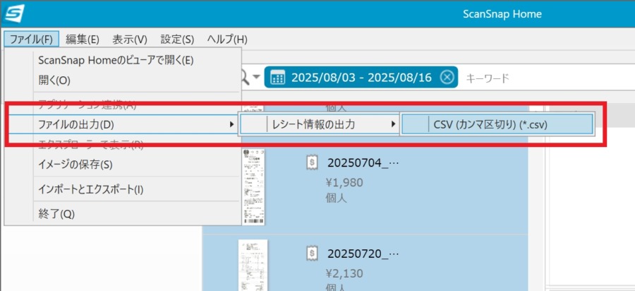This screenshot has width=635, height=291.
Task: Open the search options dropdown arrow
Action: point(256,77)
